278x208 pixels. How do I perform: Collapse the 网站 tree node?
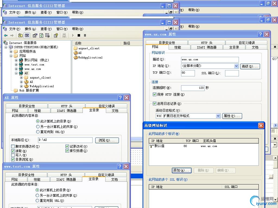tap(11, 56)
